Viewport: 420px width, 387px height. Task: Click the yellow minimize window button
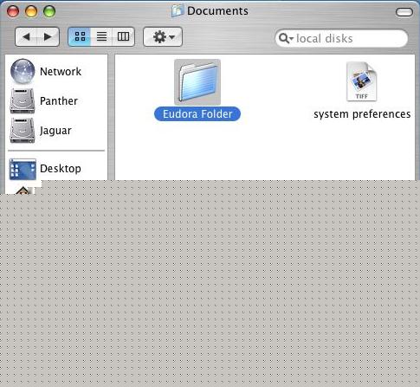click(31, 11)
